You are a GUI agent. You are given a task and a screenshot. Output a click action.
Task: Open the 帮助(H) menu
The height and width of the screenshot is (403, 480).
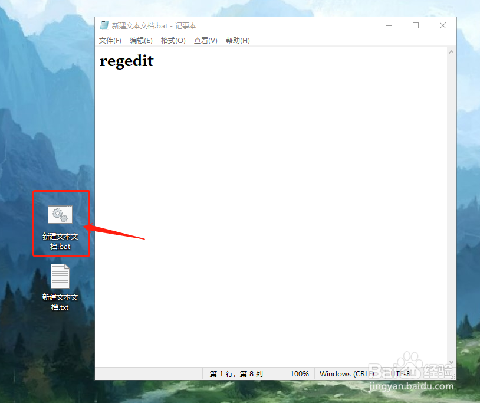click(x=238, y=41)
